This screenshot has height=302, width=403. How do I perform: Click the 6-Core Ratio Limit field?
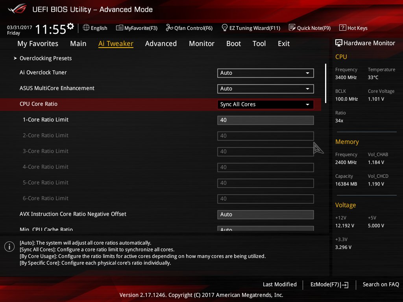266,199
